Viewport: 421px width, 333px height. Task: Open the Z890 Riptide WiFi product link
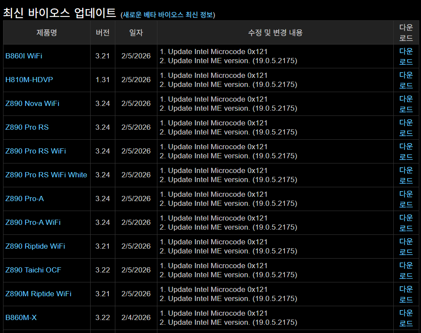coord(35,246)
